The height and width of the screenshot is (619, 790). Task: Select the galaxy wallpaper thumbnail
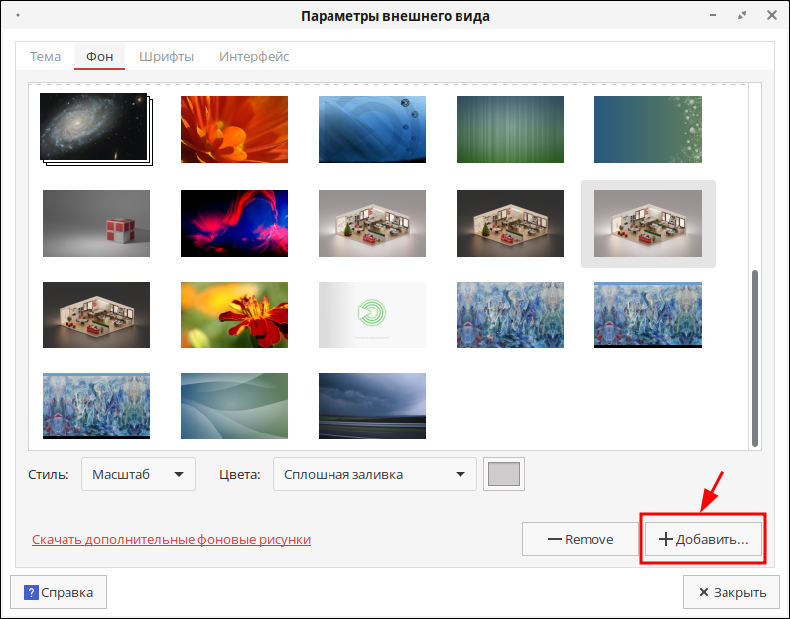point(93,128)
